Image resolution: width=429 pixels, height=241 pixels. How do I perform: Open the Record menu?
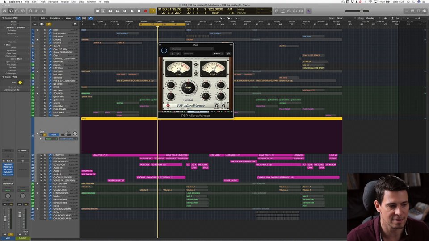[64, 2]
